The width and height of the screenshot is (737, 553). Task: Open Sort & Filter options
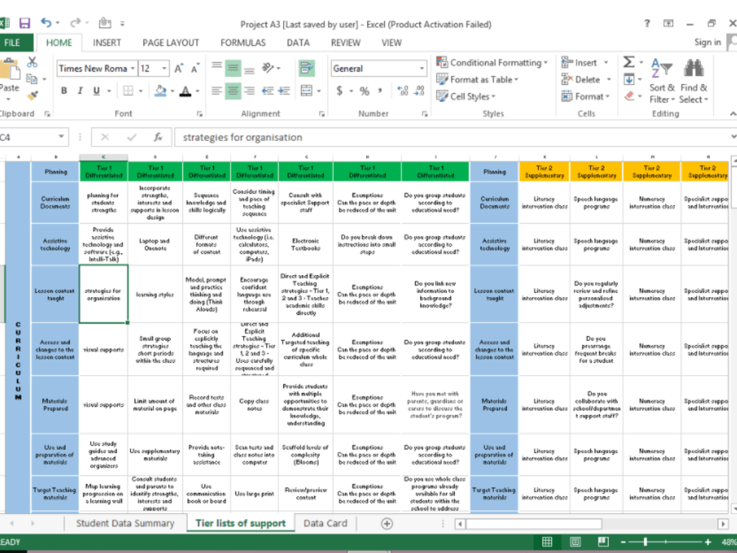click(x=662, y=80)
